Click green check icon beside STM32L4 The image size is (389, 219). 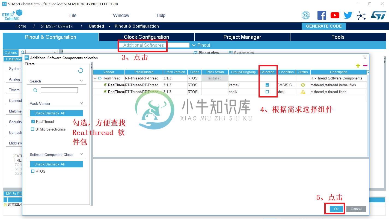[5, 205]
